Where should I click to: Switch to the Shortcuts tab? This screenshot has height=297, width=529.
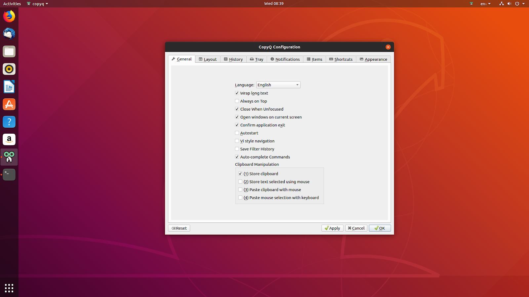click(x=341, y=59)
